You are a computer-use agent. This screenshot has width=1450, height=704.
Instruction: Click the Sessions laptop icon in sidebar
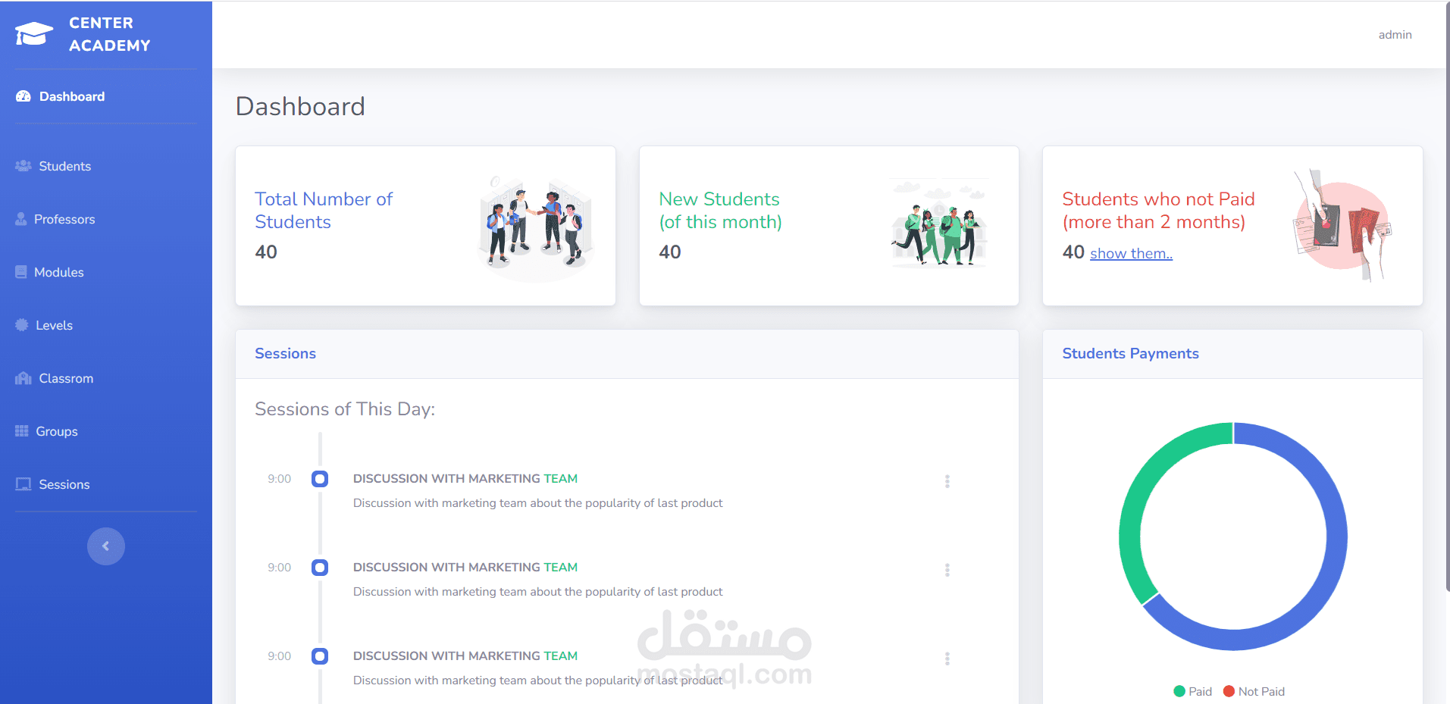[x=23, y=484]
